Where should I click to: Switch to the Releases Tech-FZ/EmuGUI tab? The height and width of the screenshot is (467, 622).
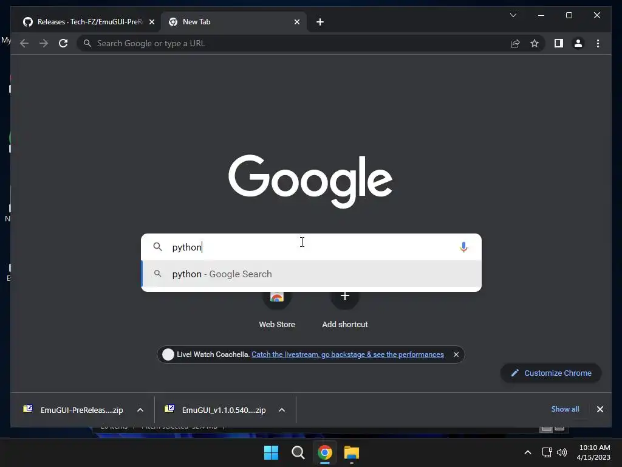[86, 22]
